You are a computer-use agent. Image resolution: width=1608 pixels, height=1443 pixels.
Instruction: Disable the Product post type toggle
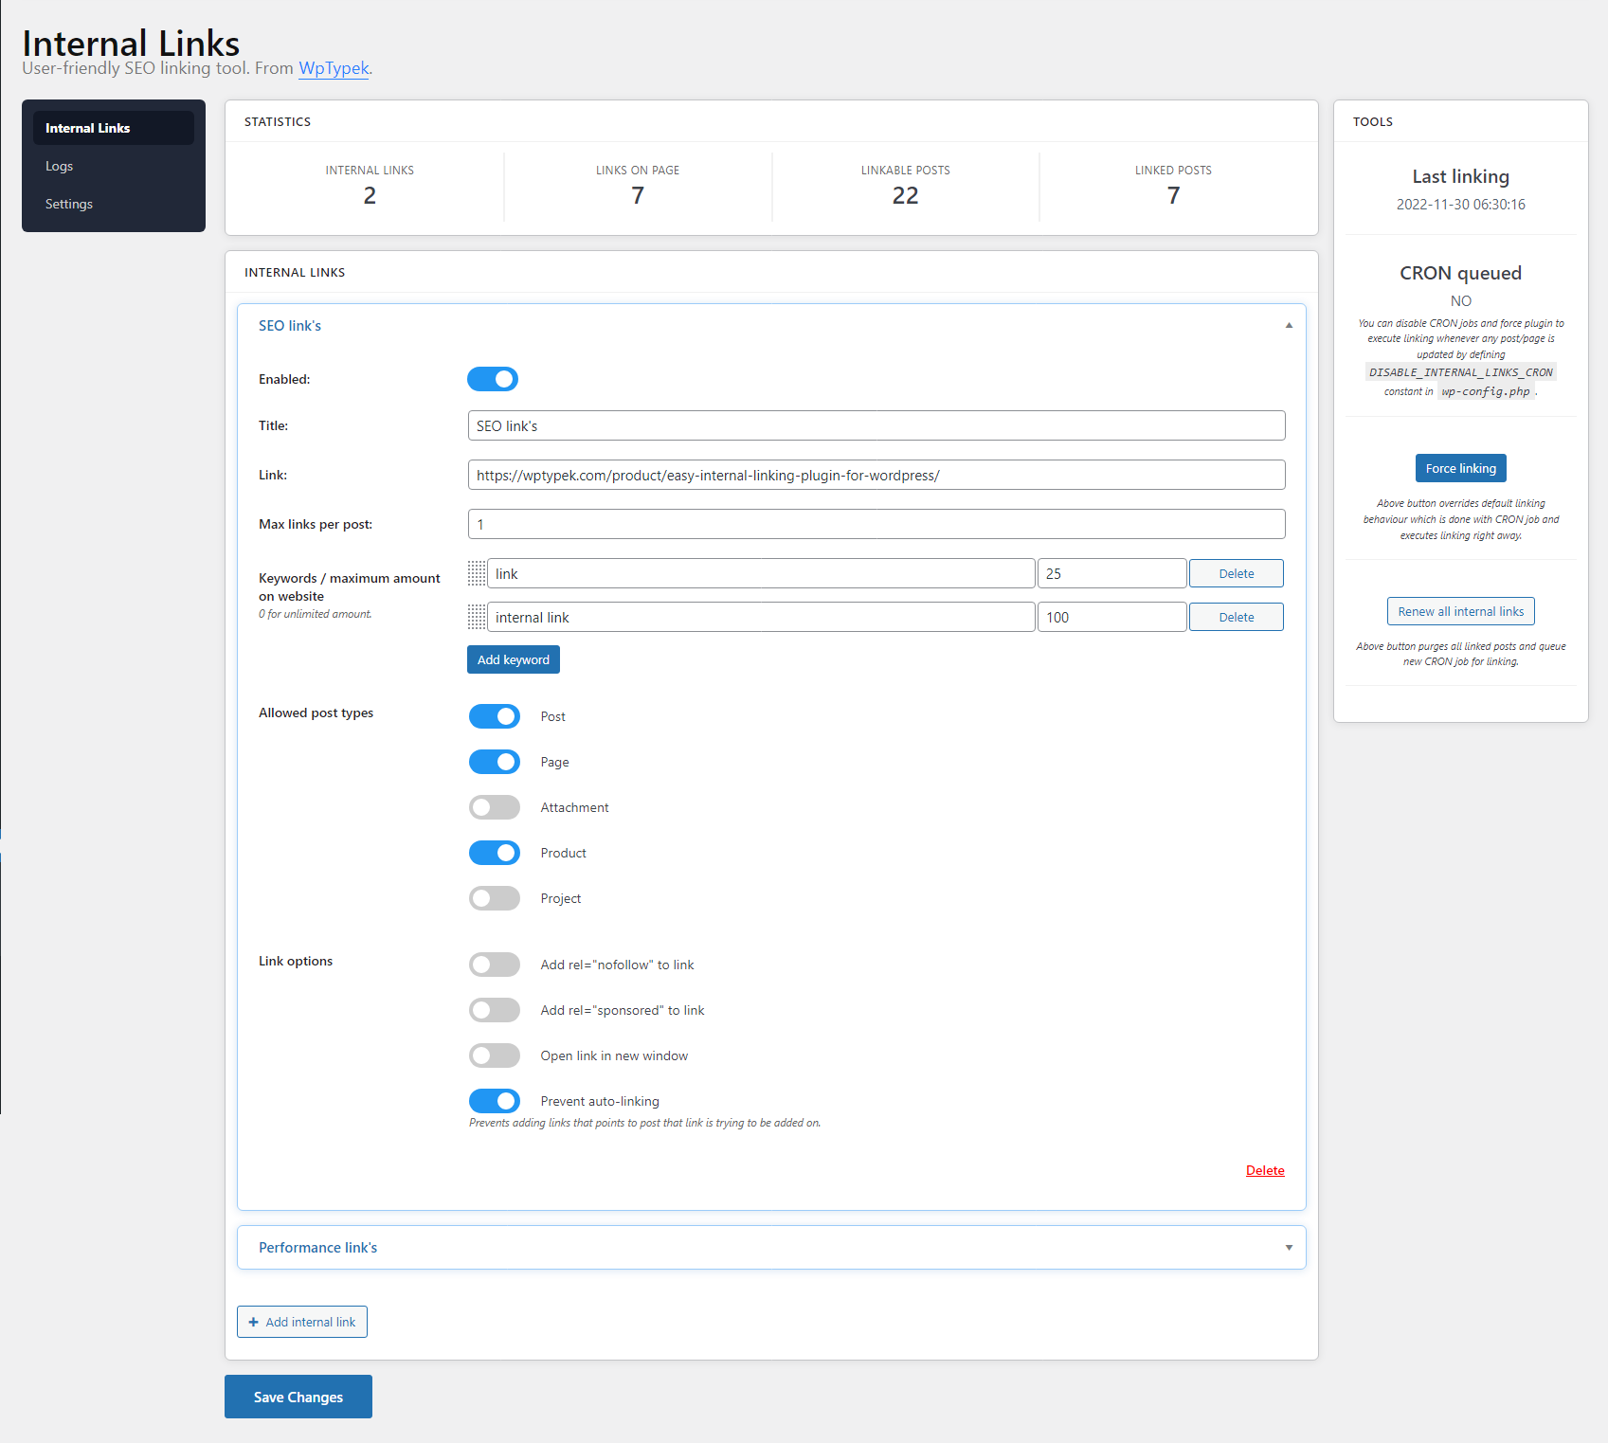[x=495, y=853]
